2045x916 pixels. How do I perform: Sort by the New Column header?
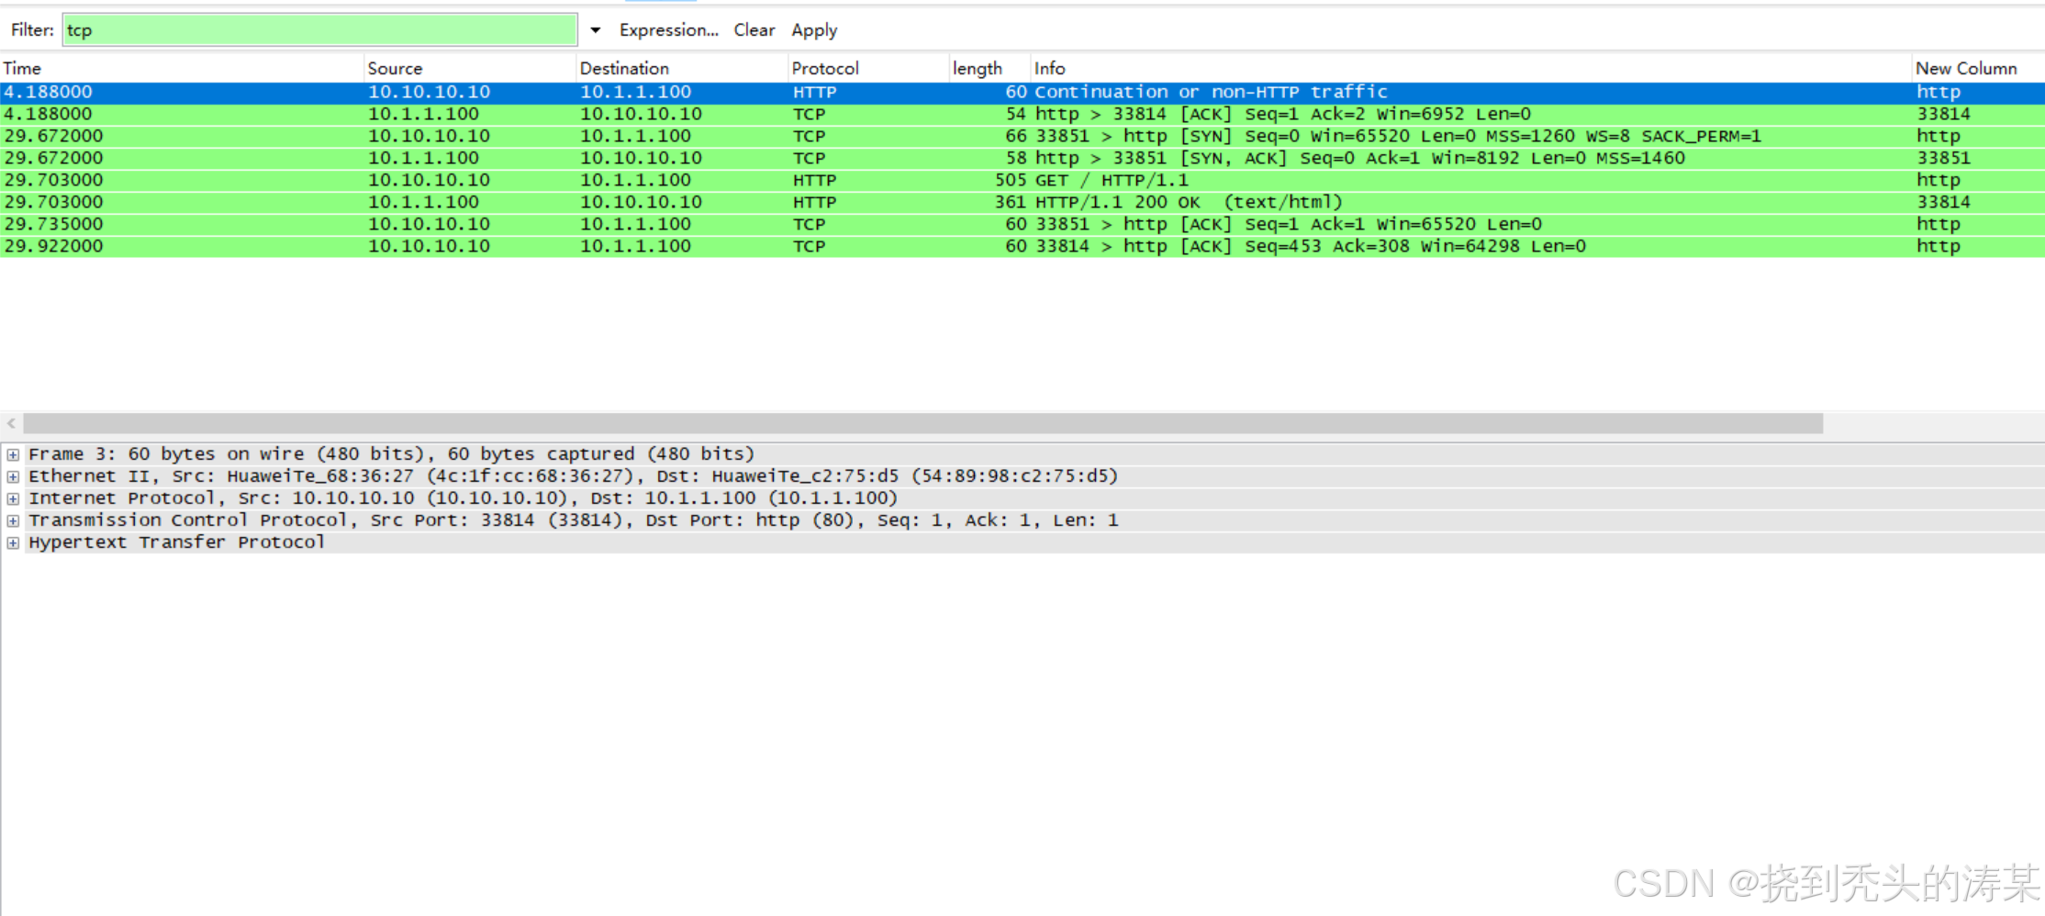coord(1978,69)
